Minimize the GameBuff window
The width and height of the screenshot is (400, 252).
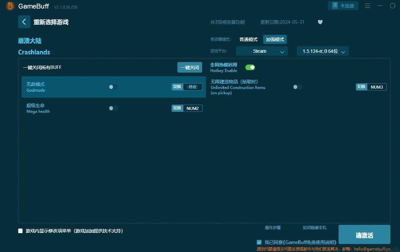380,6
